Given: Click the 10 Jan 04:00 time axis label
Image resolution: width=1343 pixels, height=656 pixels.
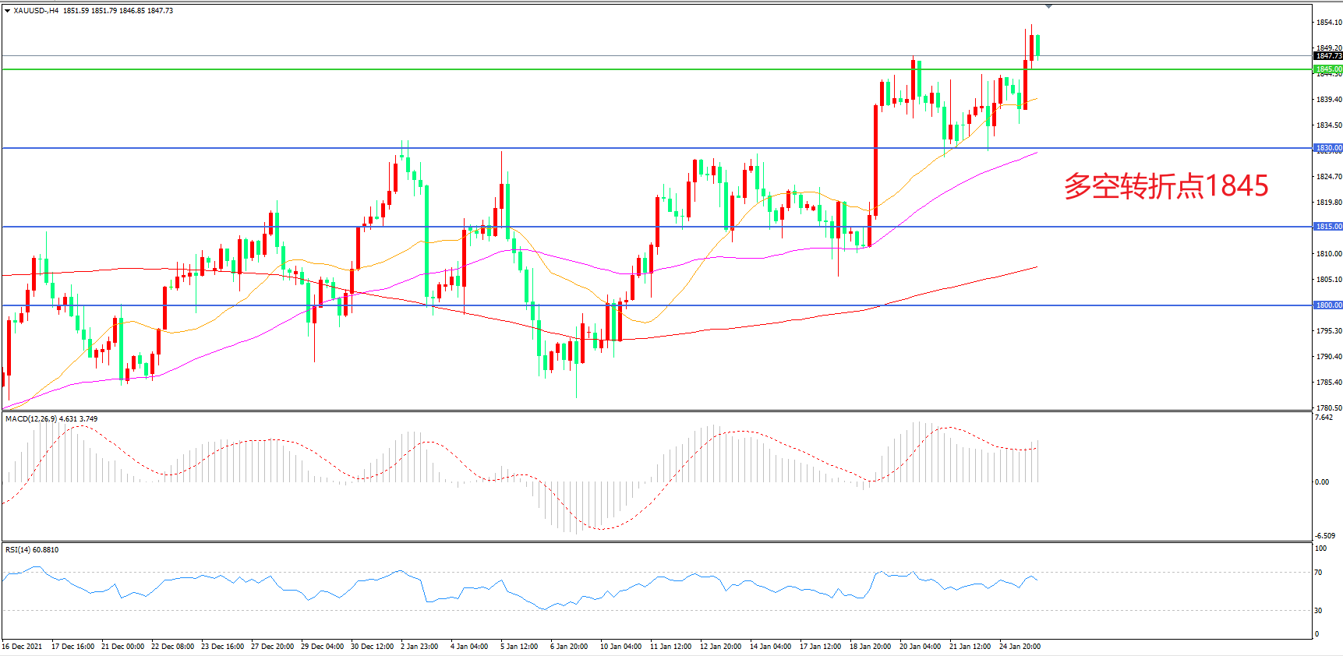Looking at the screenshot, I should coord(620,647).
